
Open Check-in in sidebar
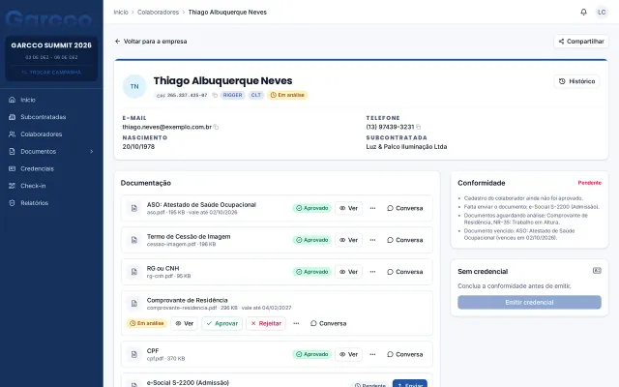click(51, 186)
